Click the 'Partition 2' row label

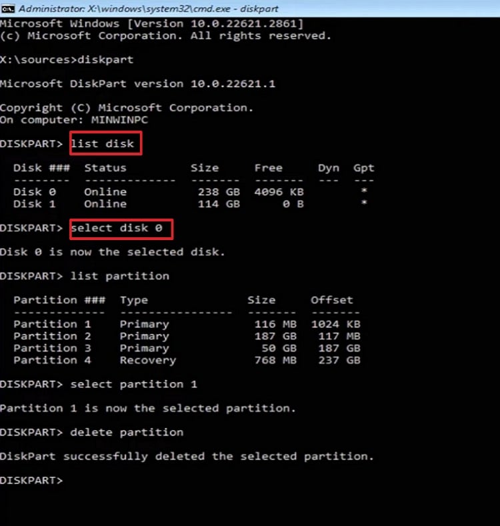coord(52,336)
